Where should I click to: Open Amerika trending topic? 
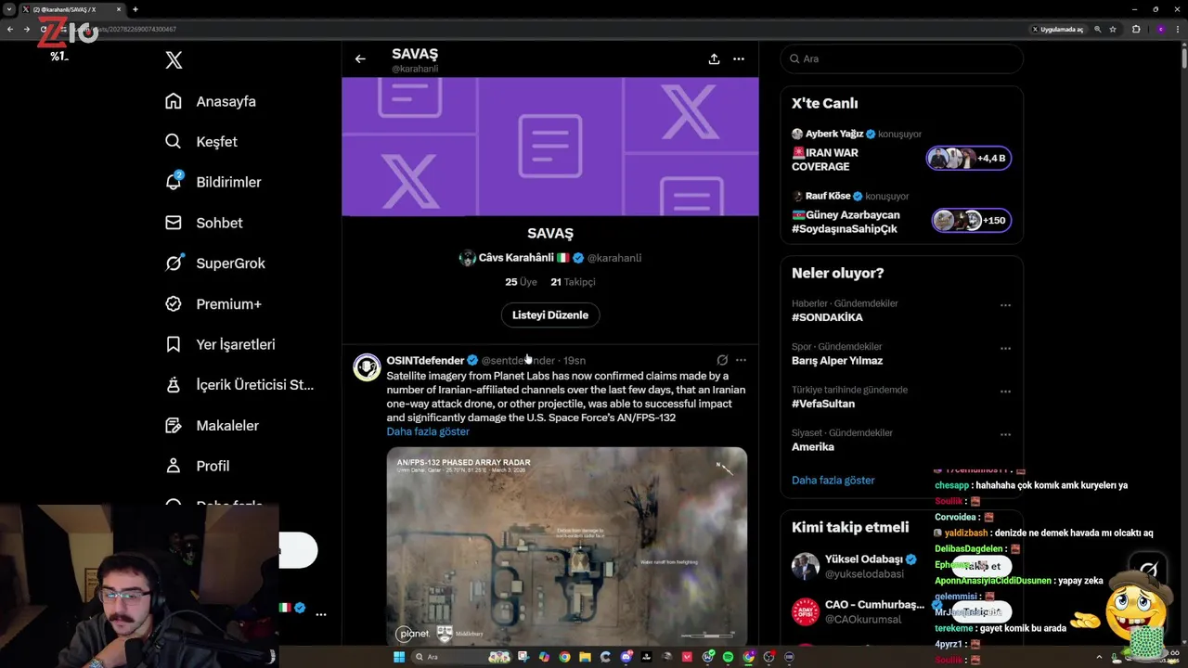pos(813,447)
